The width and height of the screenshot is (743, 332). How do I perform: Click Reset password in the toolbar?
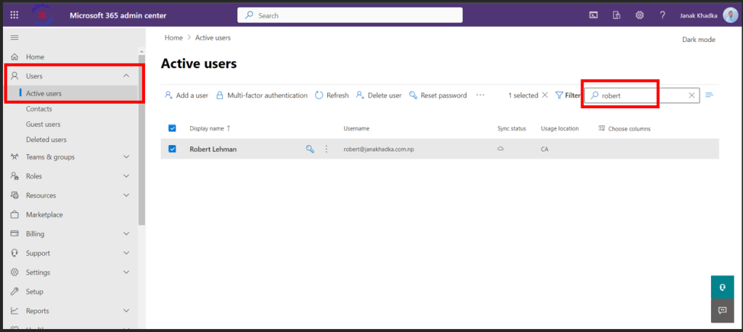[438, 95]
